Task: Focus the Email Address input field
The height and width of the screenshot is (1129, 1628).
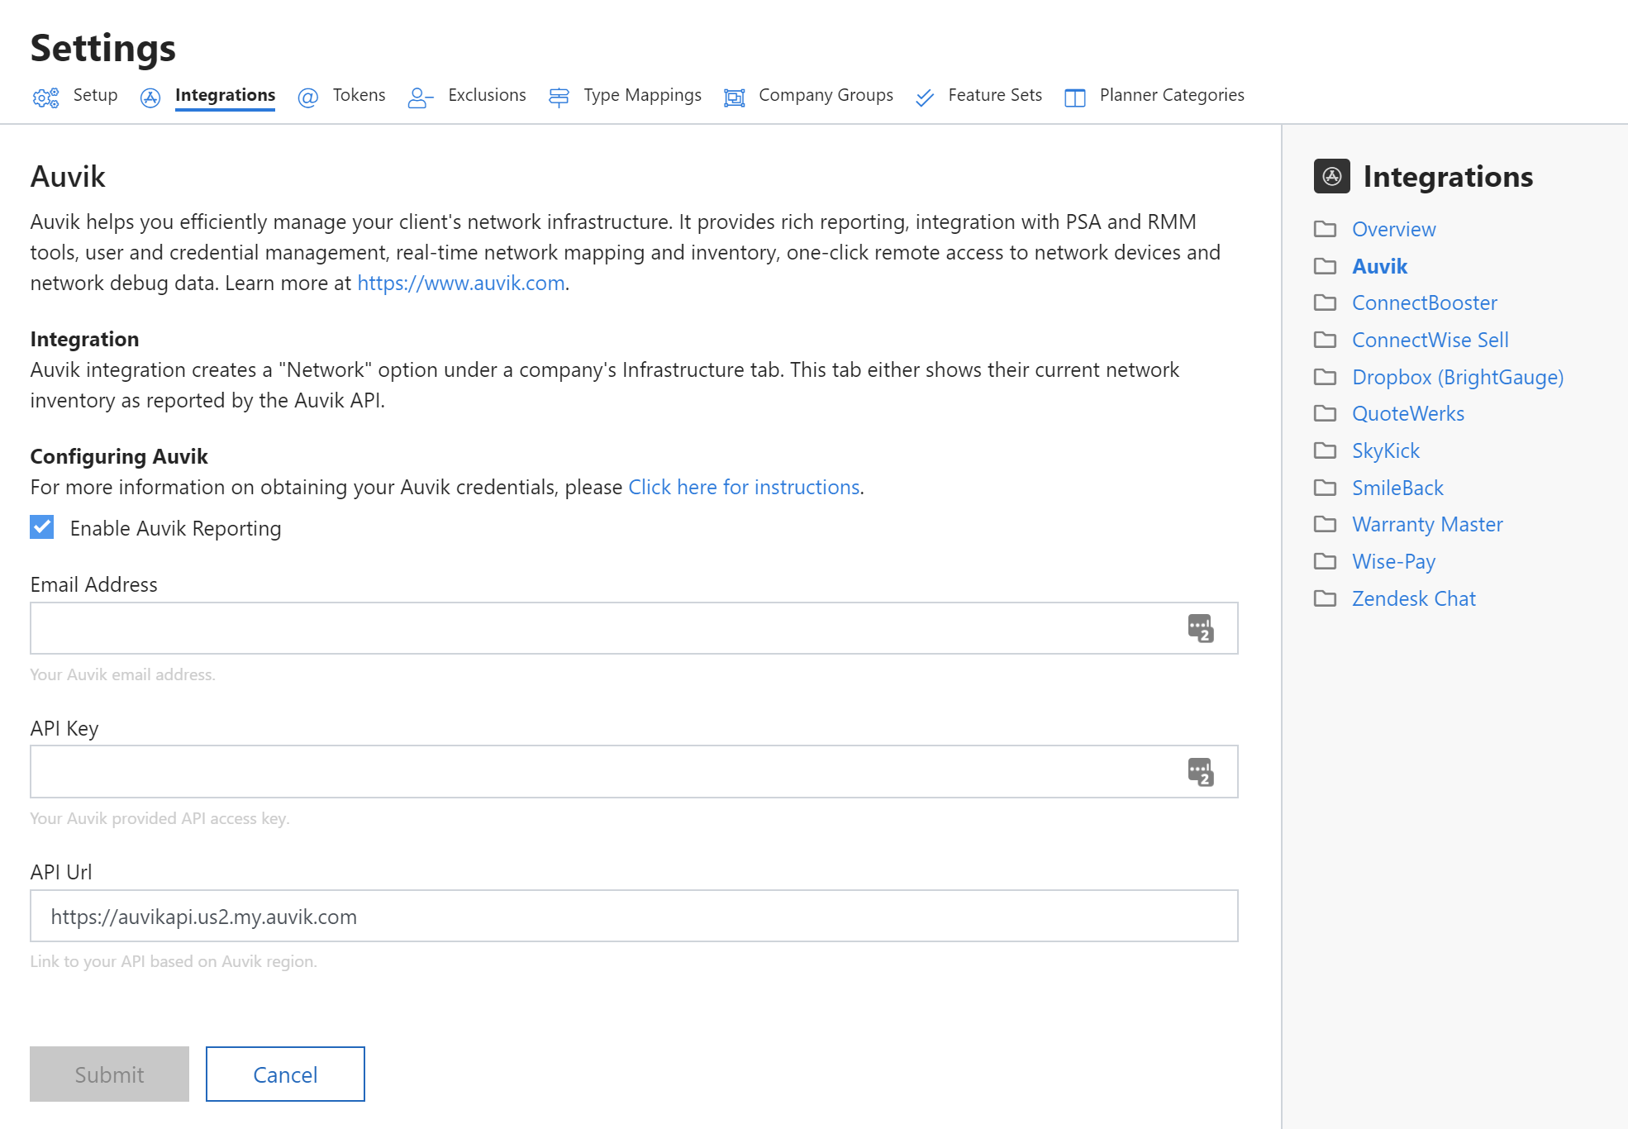Action: [x=634, y=628]
